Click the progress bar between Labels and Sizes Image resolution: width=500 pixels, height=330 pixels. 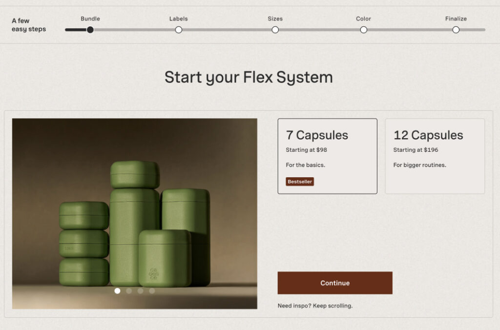(x=227, y=30)
